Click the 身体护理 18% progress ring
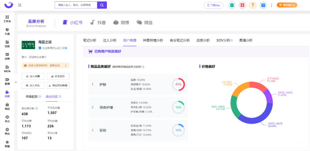Screen dimensions: 310x151 pos(178,107)
